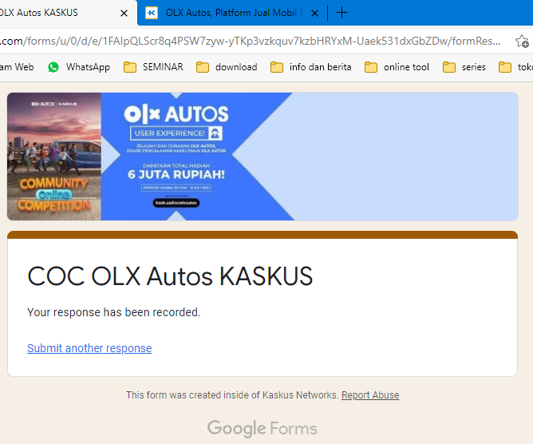Close the Platform Jual Mobil tab
This screenshot has height=444, width=533.
click(x=314, y=14)
